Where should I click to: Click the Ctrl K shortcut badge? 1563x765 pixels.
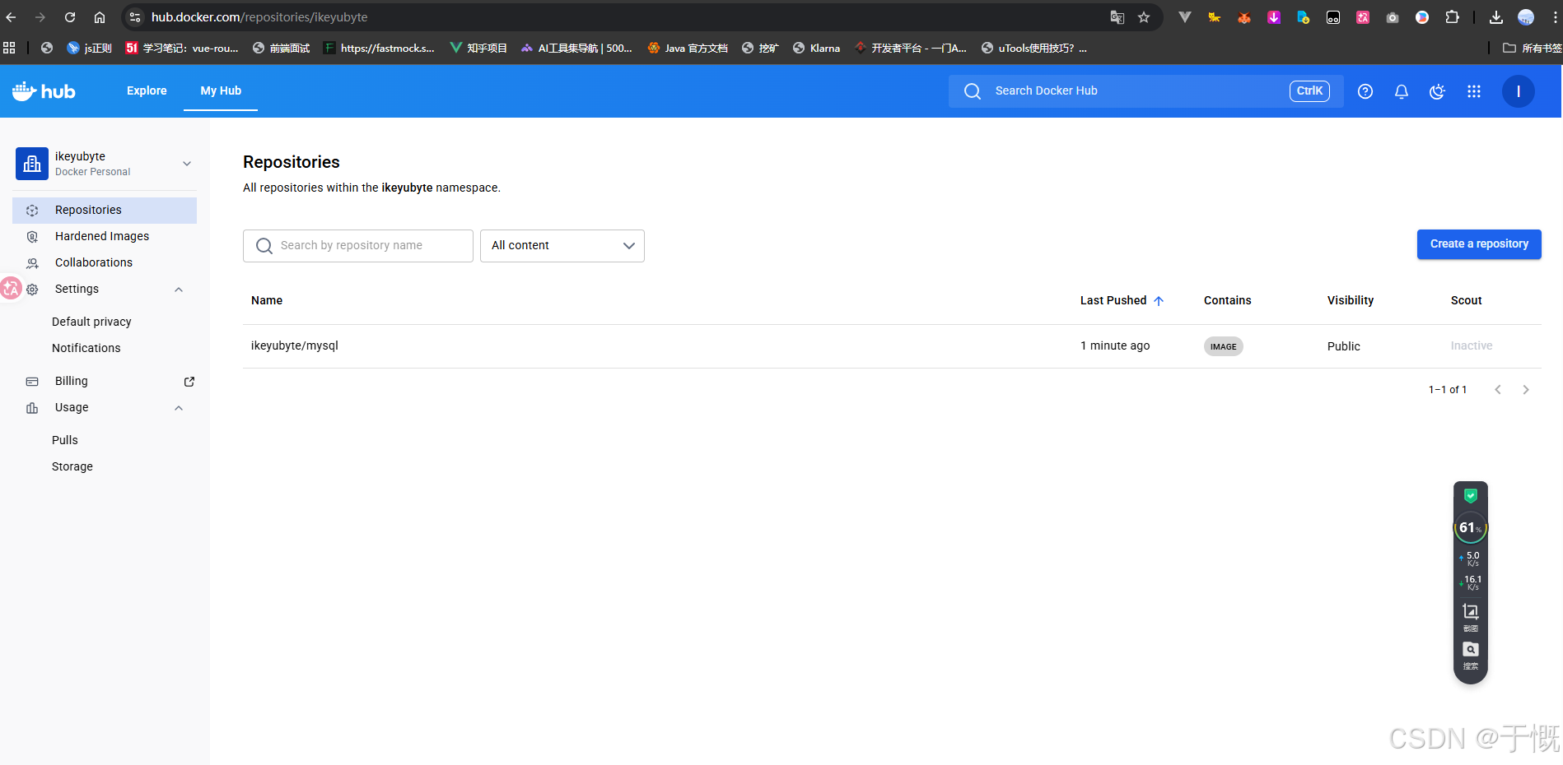1309,91
